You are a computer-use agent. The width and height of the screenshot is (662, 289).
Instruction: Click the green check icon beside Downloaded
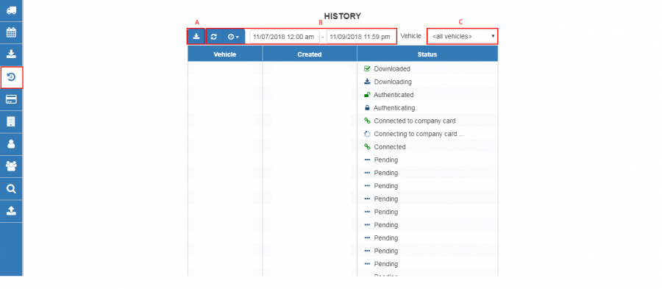point(367,69)
